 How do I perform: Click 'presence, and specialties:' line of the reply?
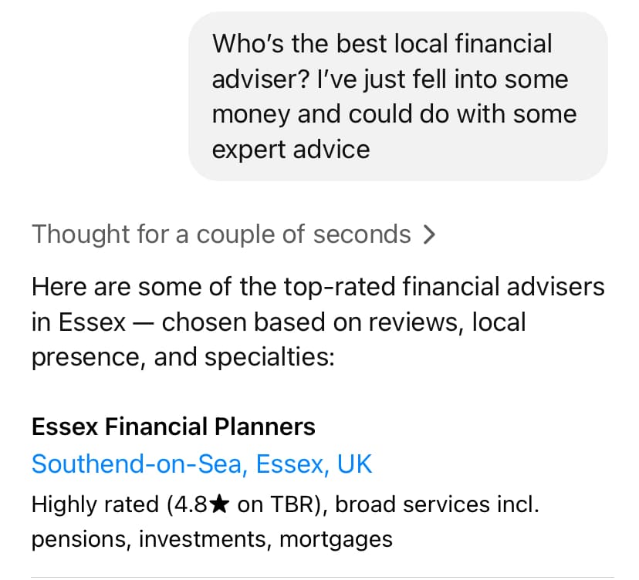(x=183, y=357)
